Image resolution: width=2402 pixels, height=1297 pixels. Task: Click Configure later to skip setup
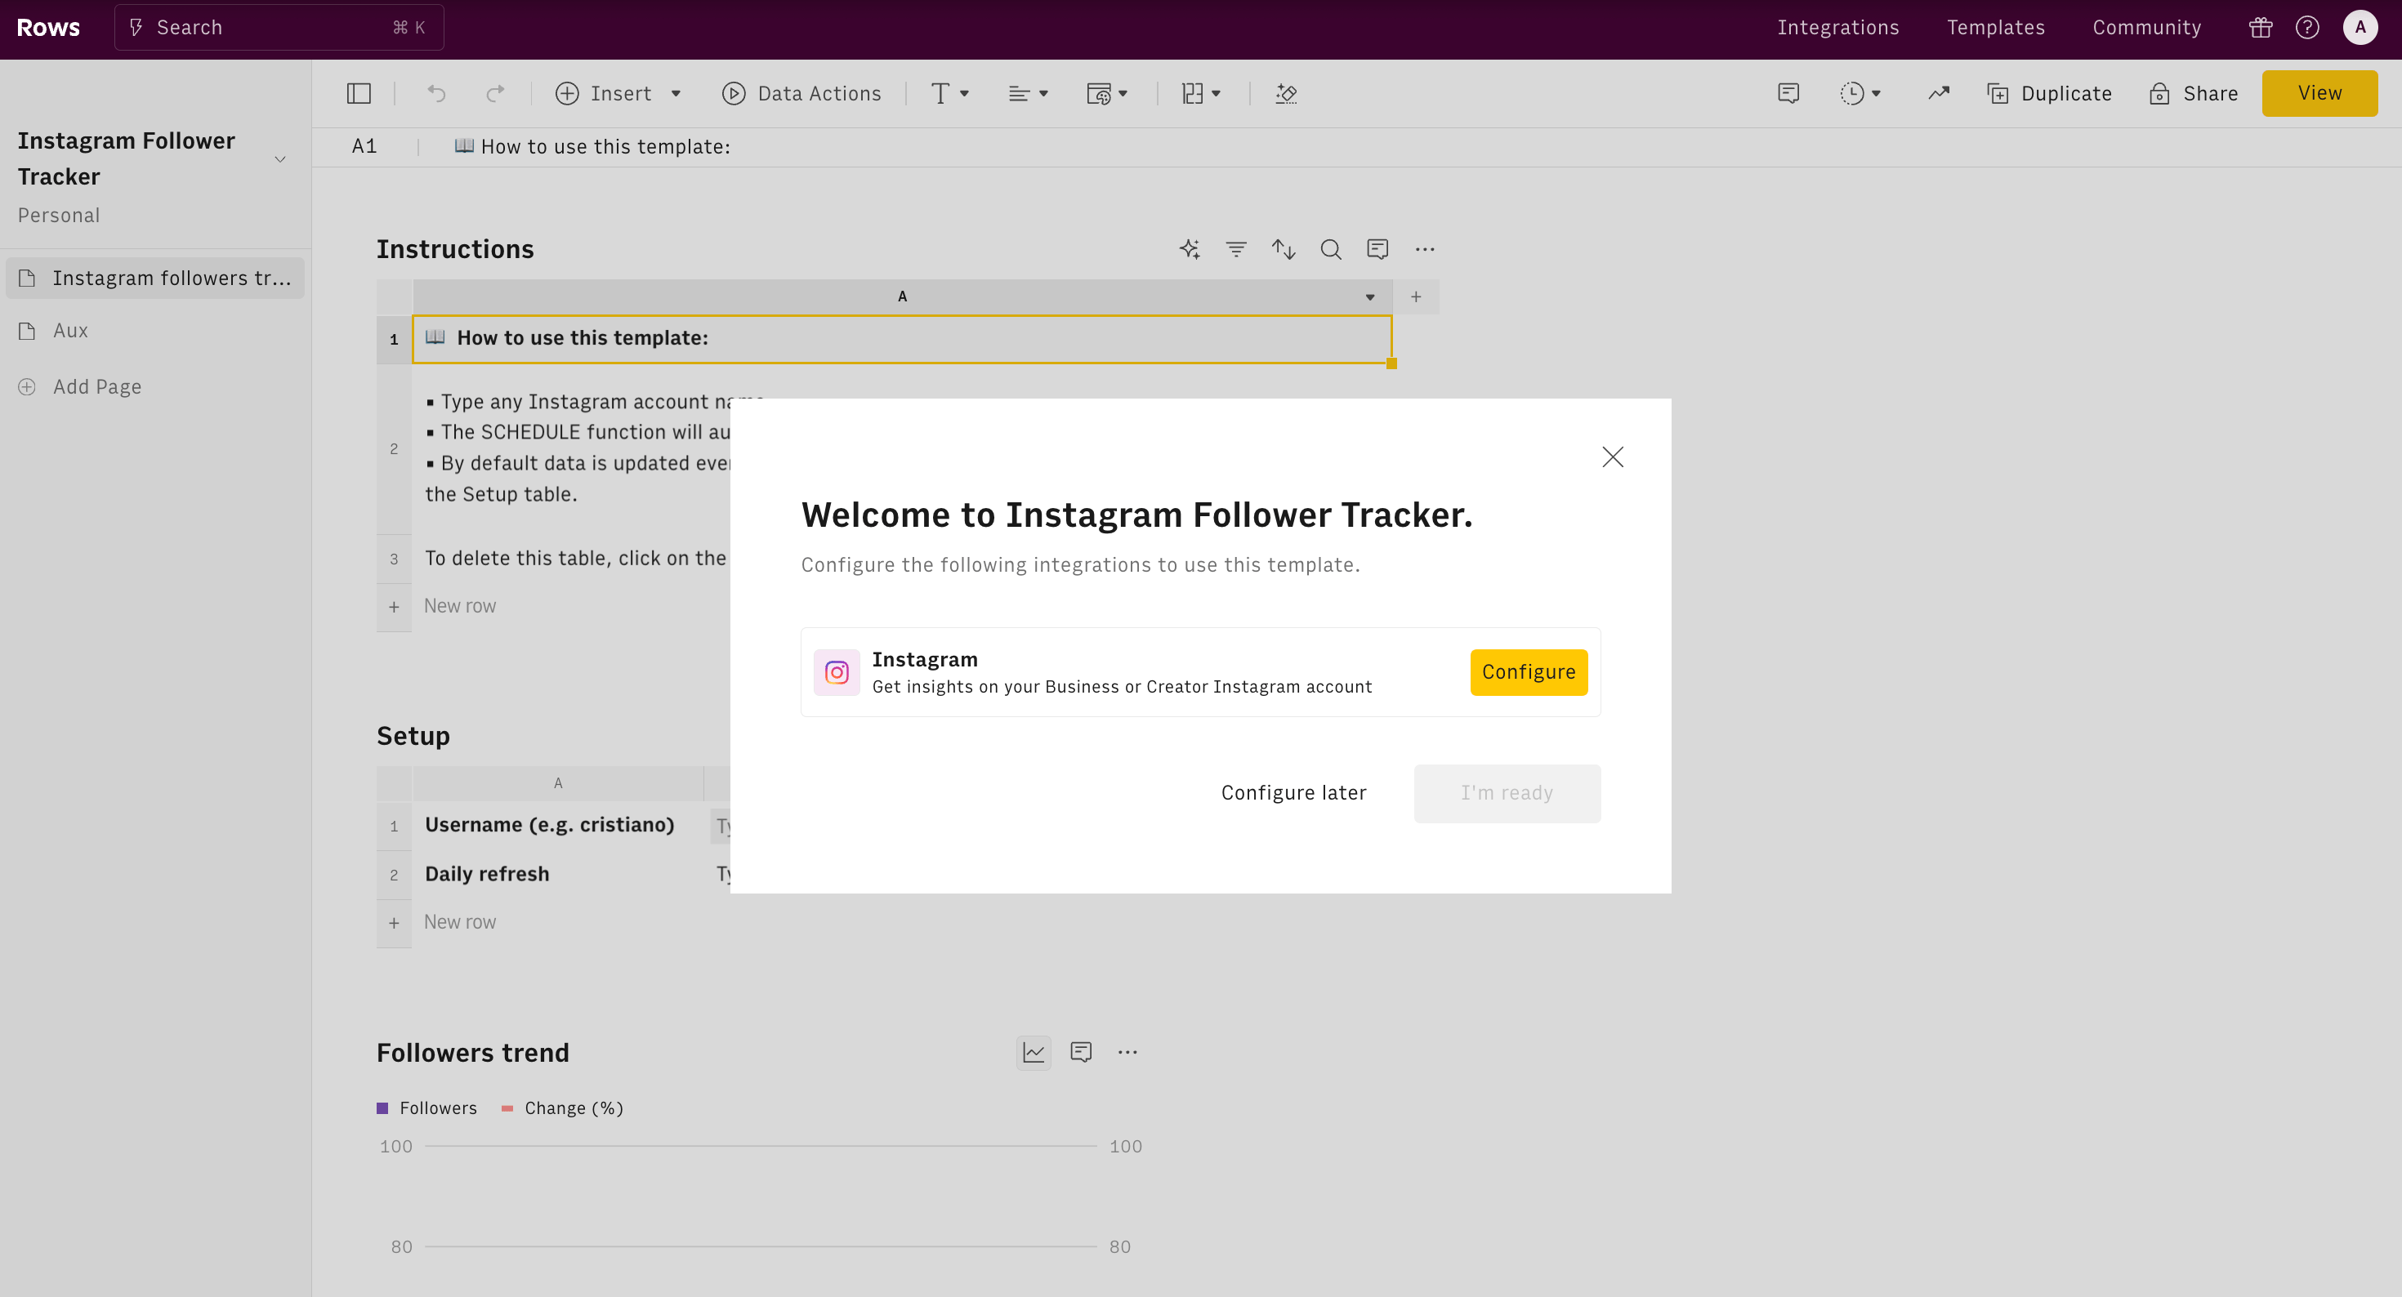1293,792
